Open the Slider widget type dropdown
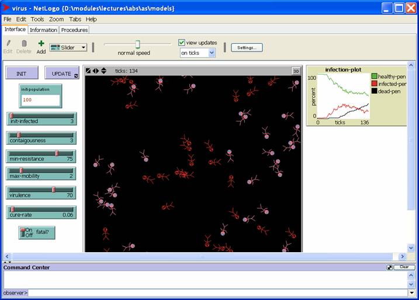 [x=68, y=47]
